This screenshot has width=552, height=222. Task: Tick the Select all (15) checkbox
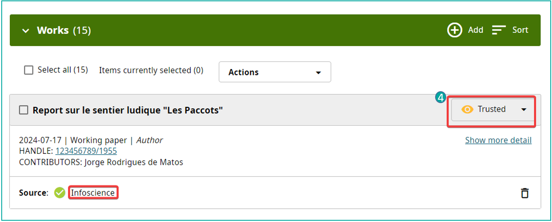point(29,70)
